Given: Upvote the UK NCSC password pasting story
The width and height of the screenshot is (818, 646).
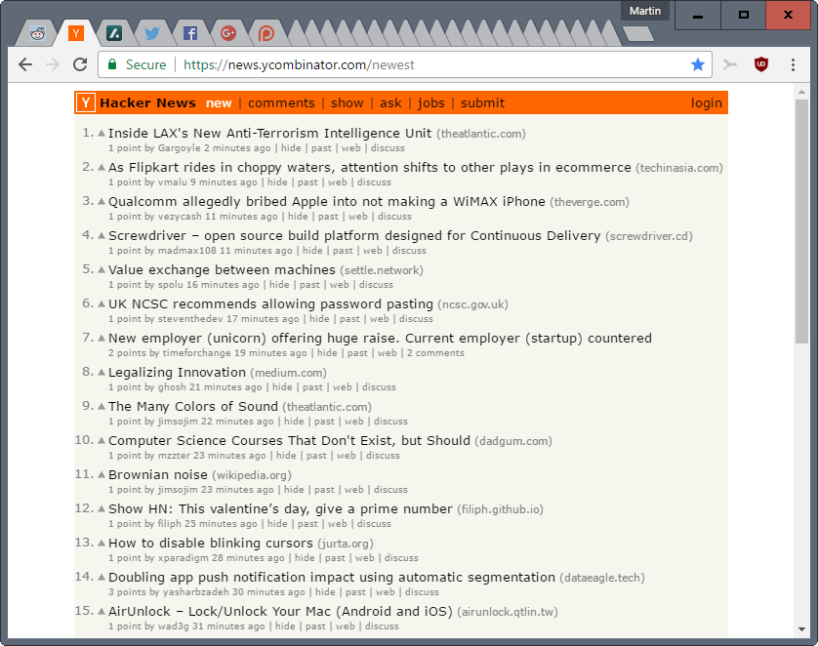Looking at the screenshot, I should coord(102,303).
